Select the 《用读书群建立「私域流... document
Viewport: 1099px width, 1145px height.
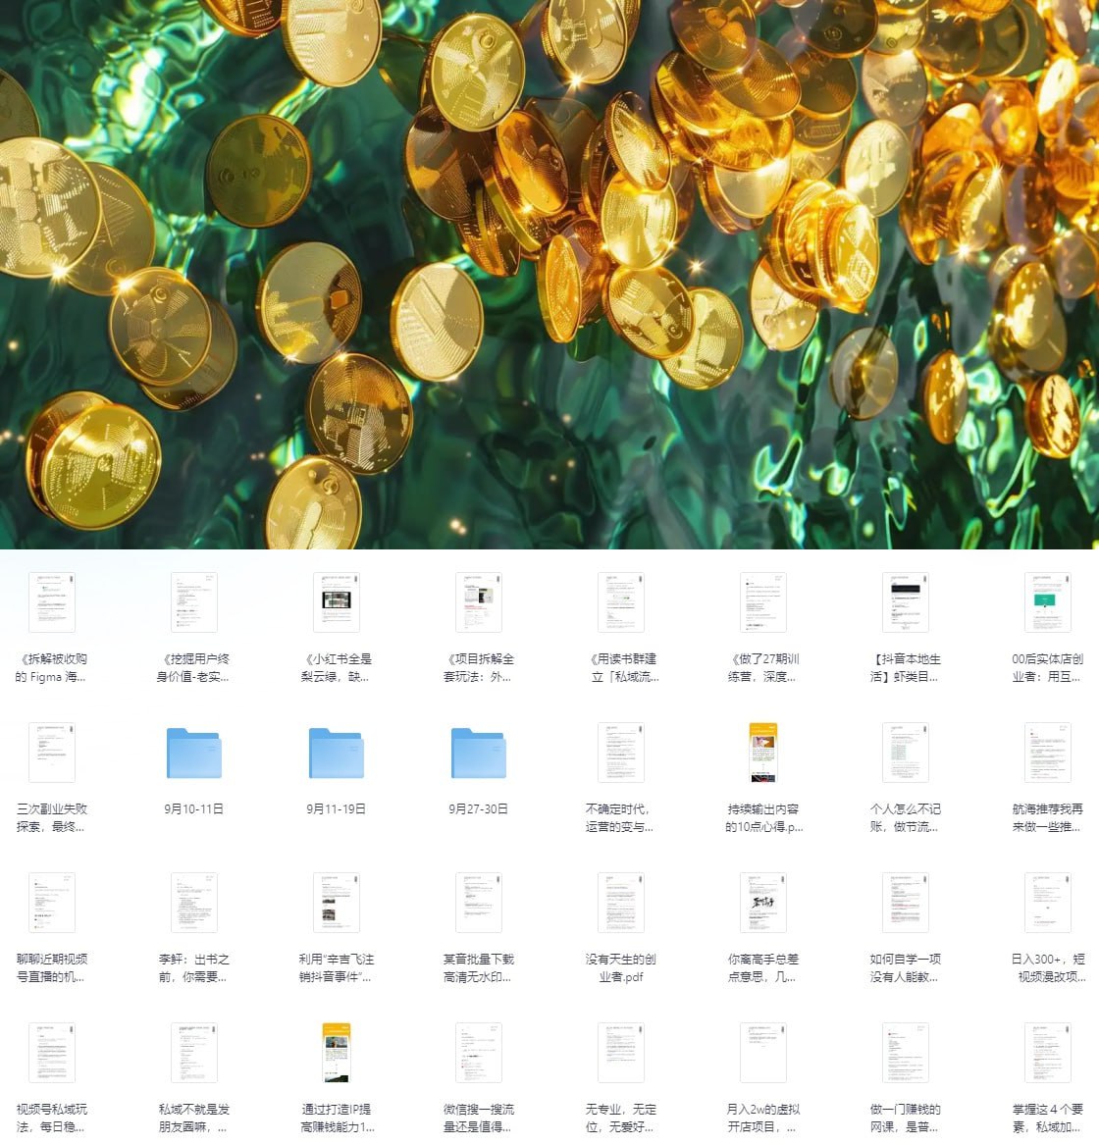click(620, 603)
